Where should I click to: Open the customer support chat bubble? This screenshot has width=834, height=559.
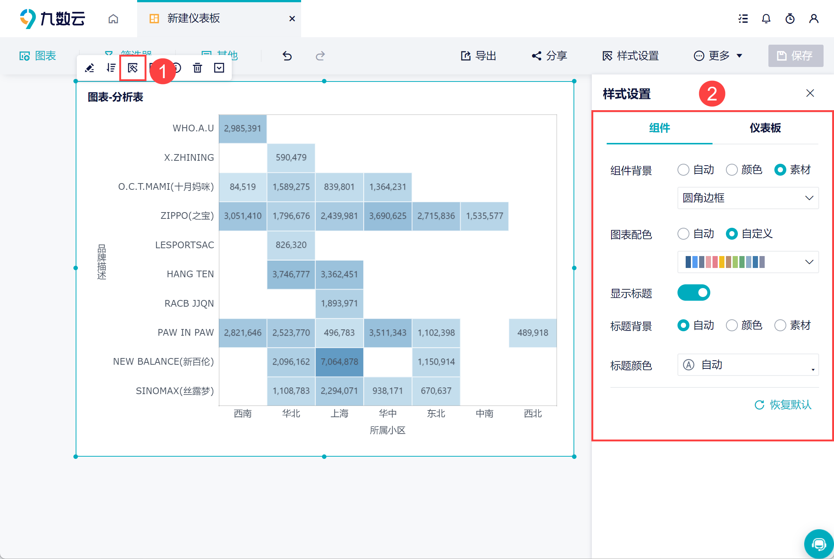(x=818, y=544)
